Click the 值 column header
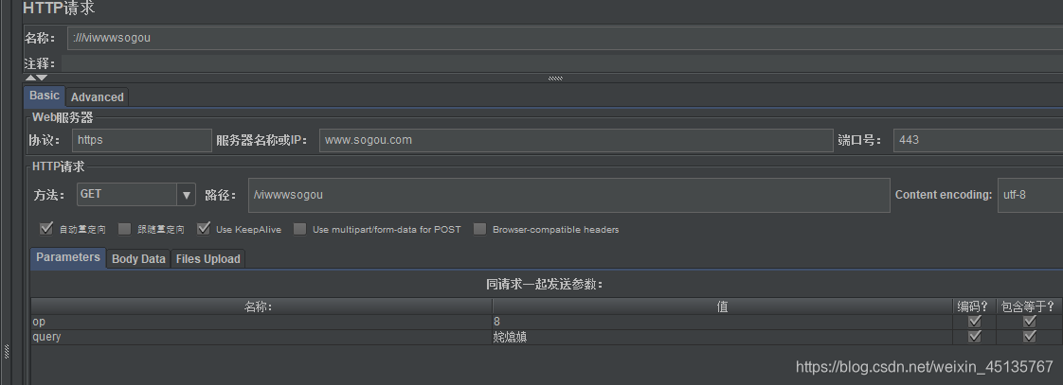The image size is (1063, 385). (723, 306)
